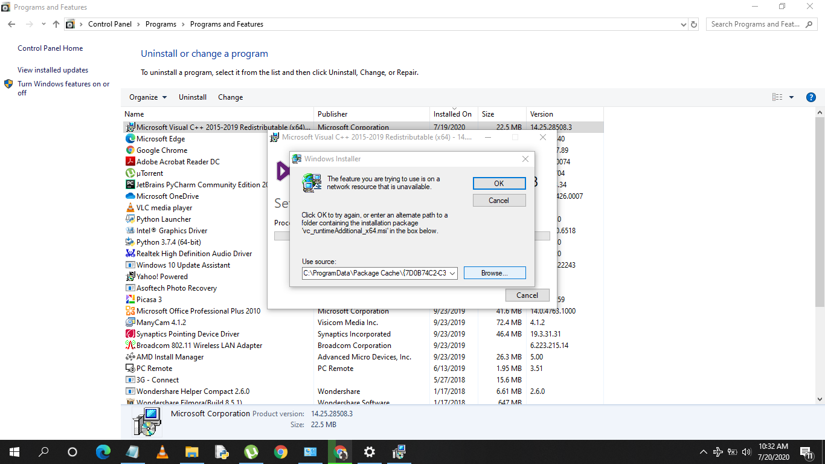
Task: Select the 3G - Connect row
Action: 362,380
